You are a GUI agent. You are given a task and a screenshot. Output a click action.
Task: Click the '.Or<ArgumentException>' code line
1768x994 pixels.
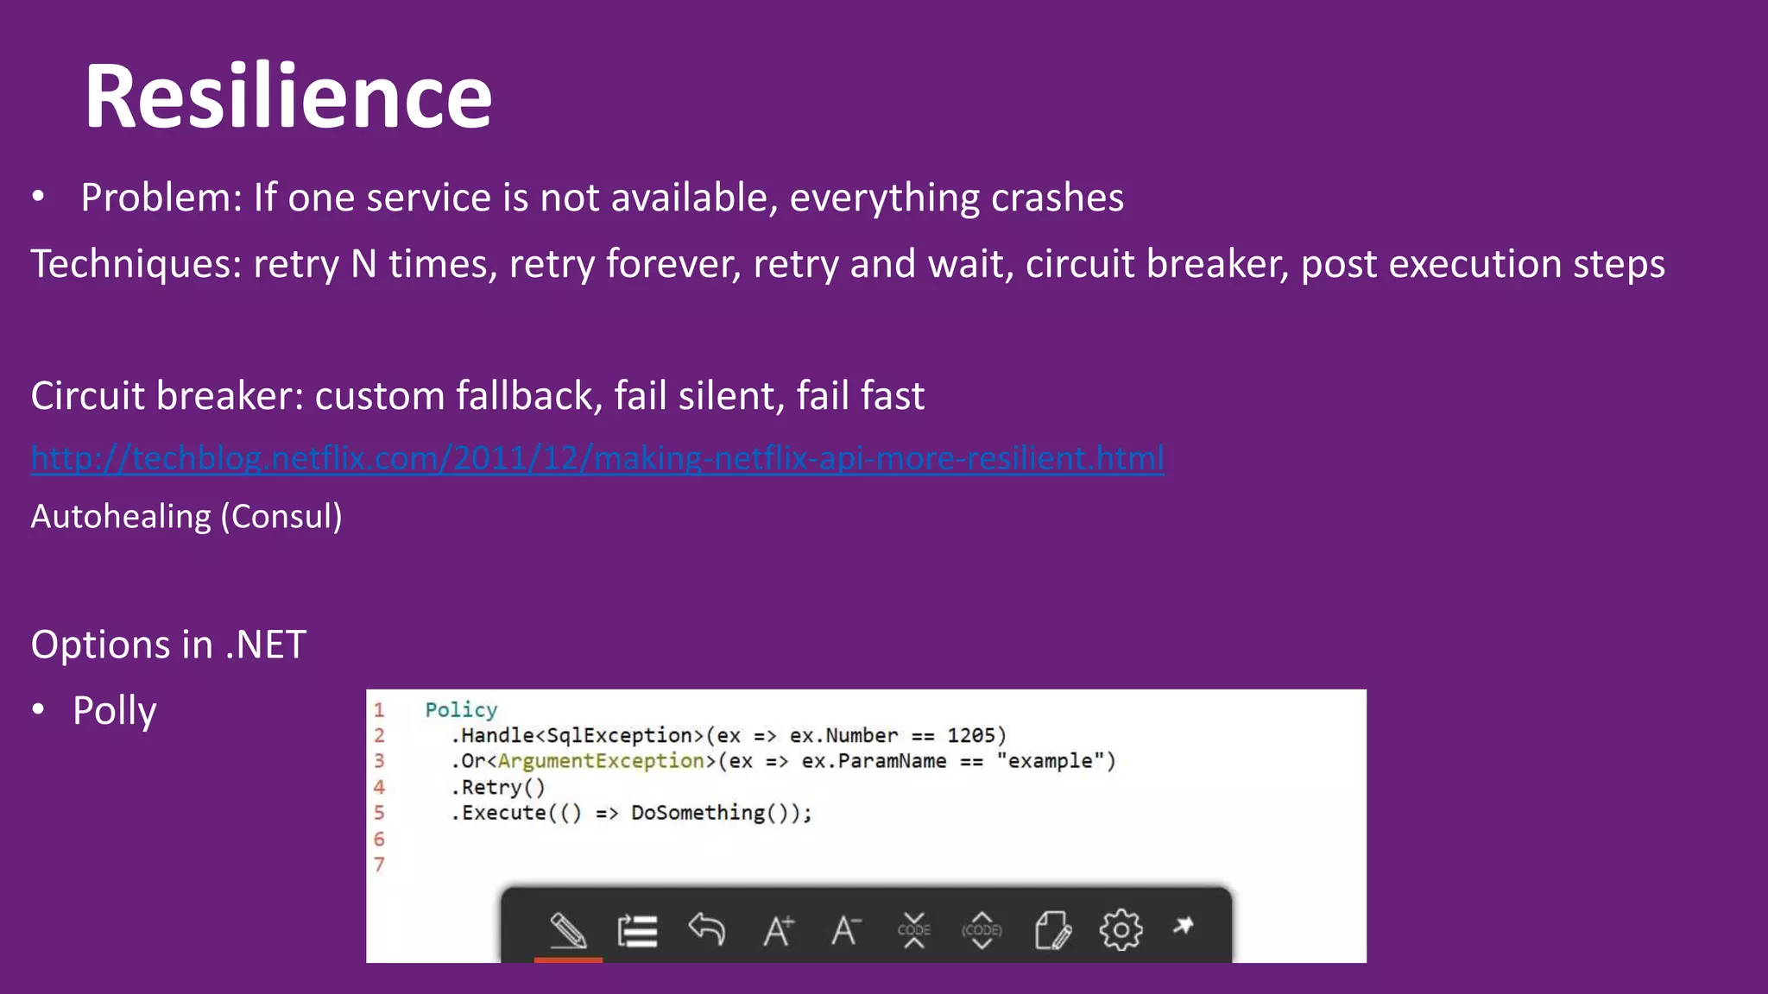[783, 761]
